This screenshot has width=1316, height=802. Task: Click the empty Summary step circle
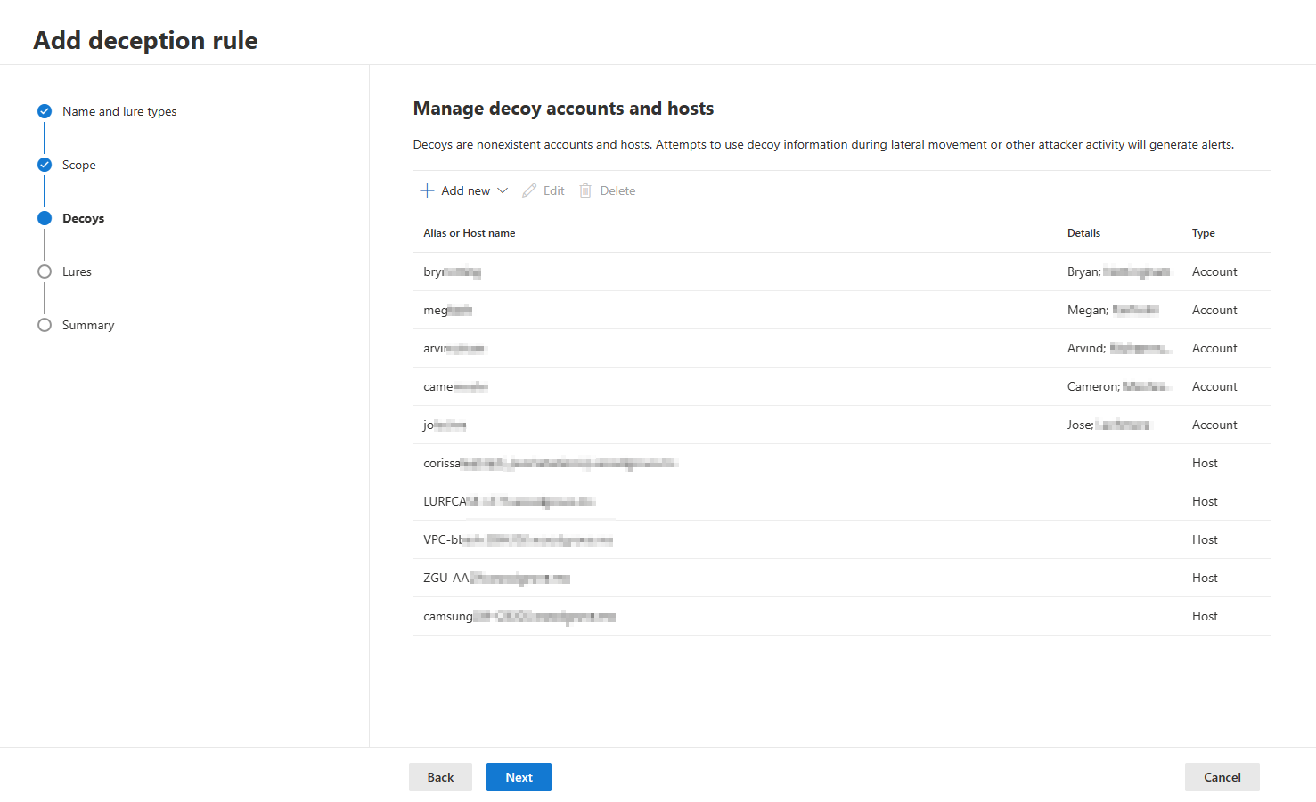click(x=45, y=325)
